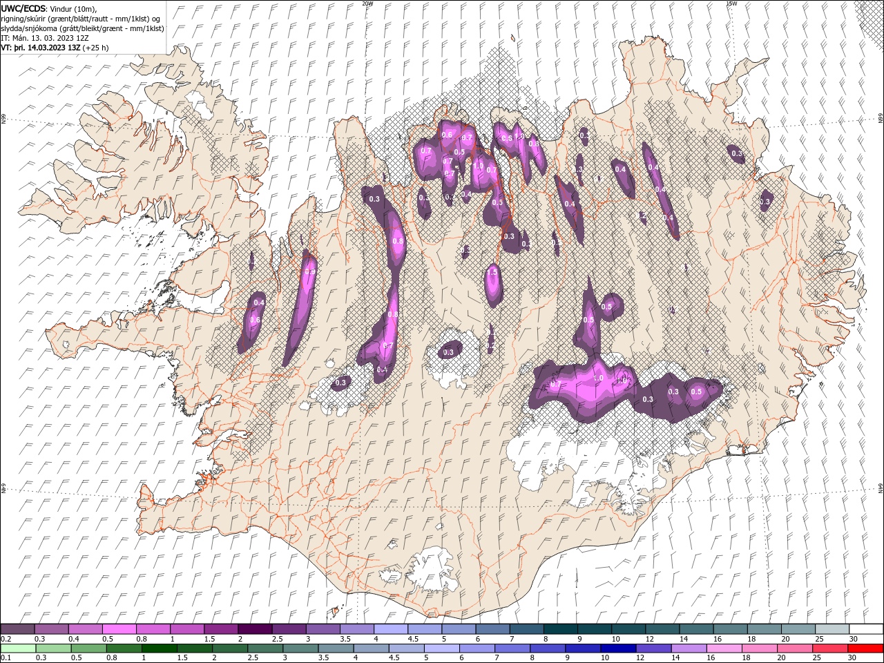Click the 66N latitude label on right edge
Image resolution: width=884 pixels, height=663 pixels.
point(881,118)
